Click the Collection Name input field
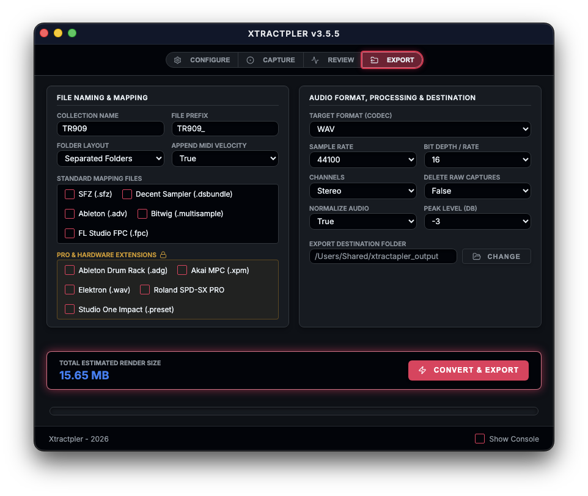This screenshot has height=496, width=588. [x=110, y=128]
